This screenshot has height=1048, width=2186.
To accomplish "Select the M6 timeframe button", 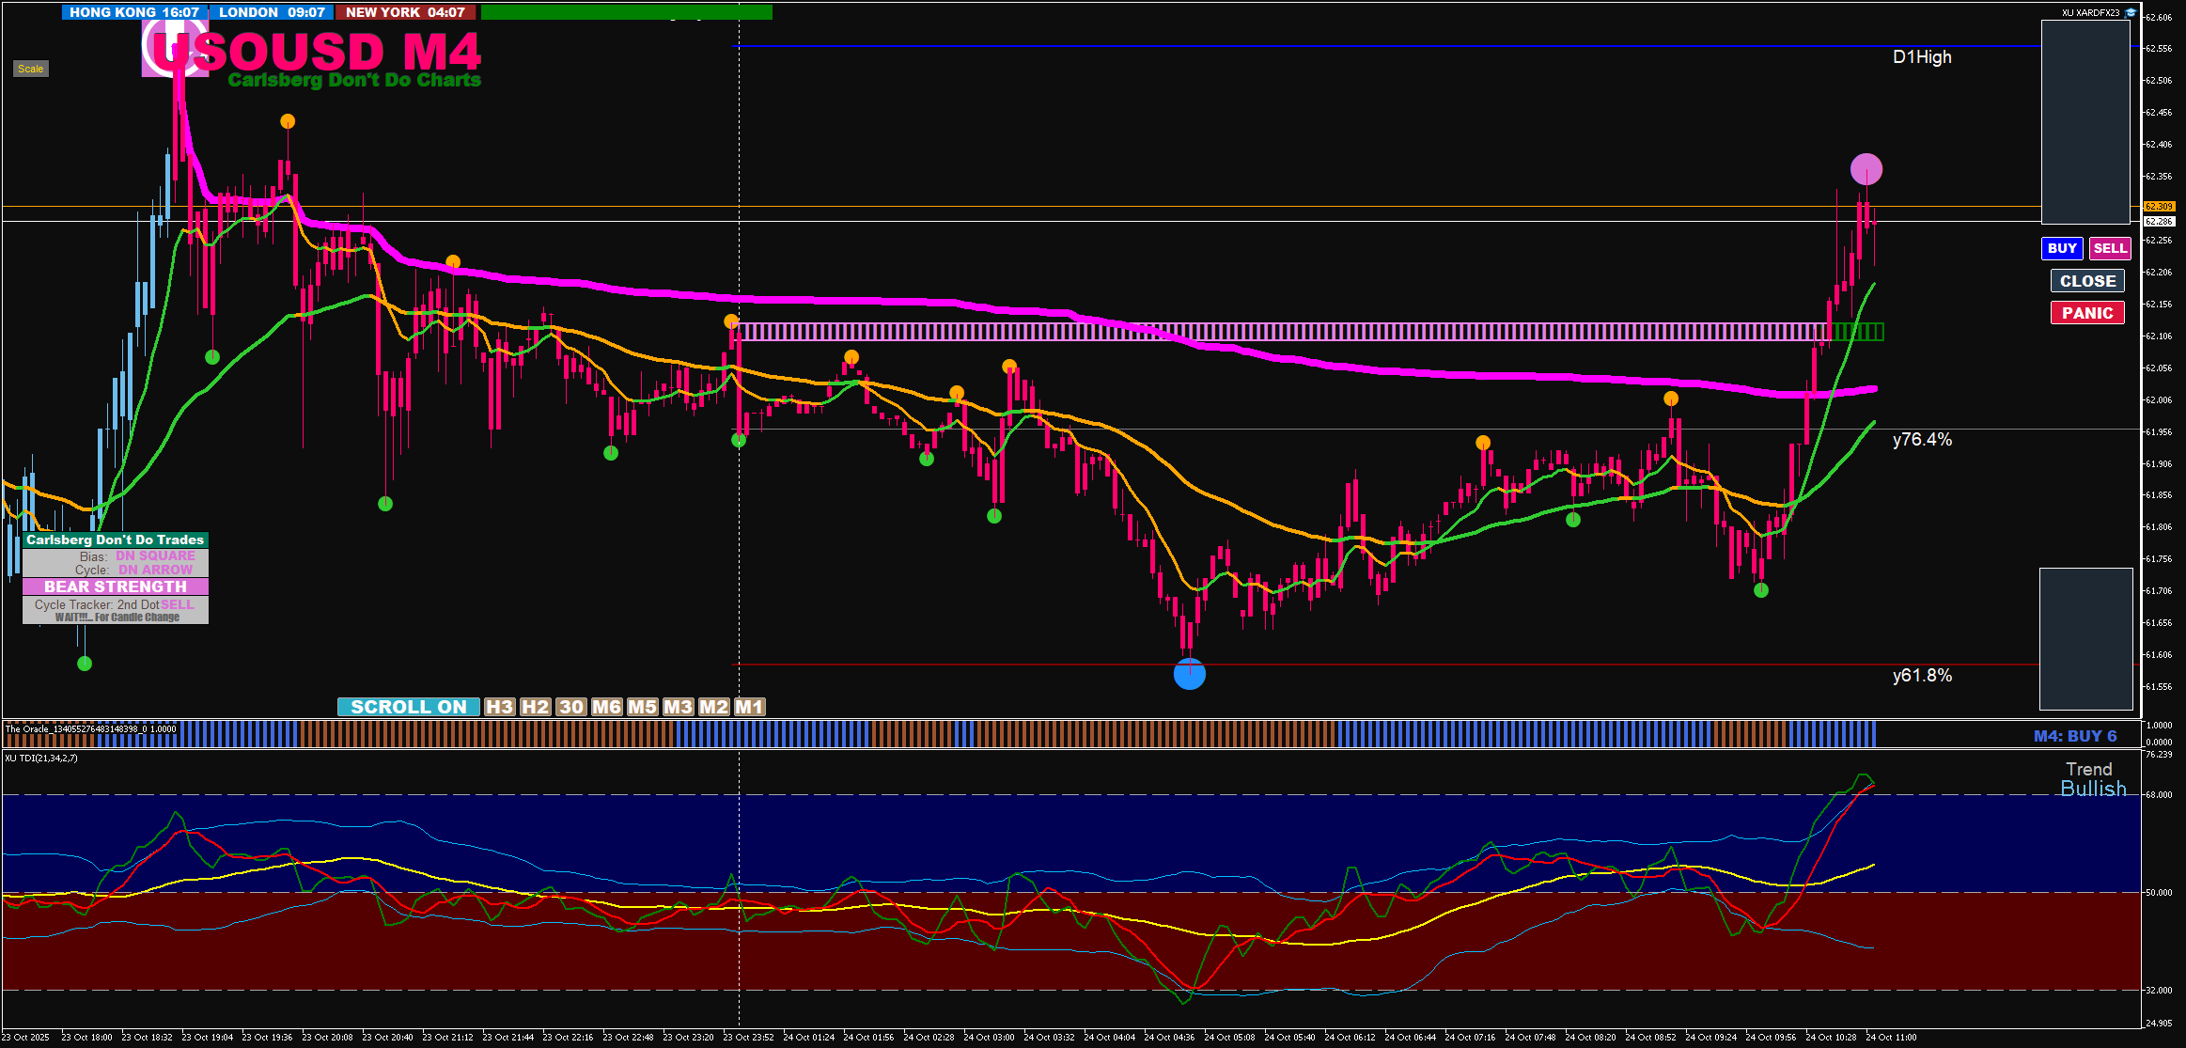I will [606, 707].
